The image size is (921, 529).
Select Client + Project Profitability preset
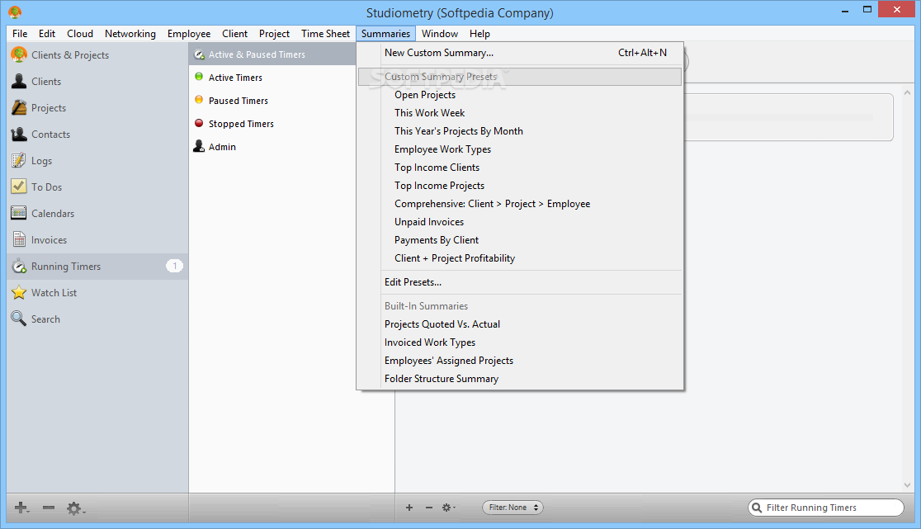pyautogui.click(x=520, y=258)
